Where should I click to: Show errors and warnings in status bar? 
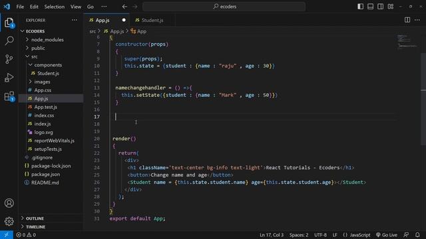(x=26, y=235)
